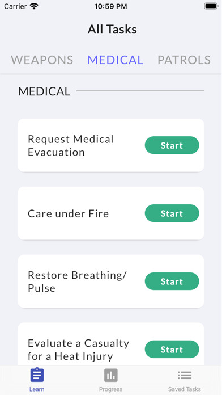Open the Restore Breathing/Pulse card title
This screenshot has height=395, width=222.
point(77,281)
